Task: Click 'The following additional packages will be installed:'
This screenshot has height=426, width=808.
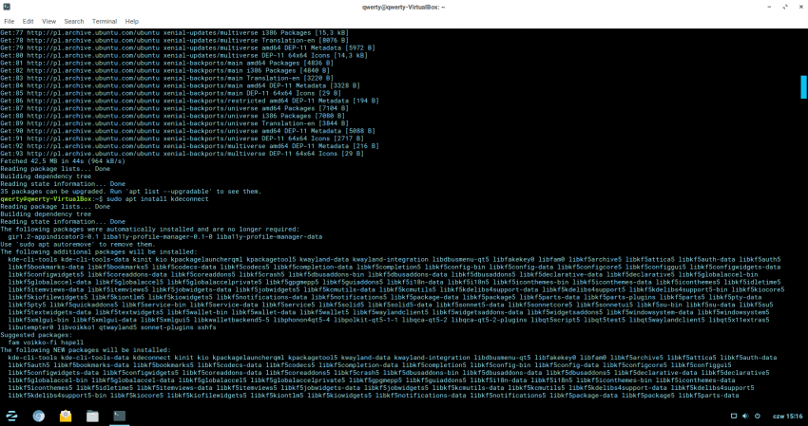Action: pos(99,252)
